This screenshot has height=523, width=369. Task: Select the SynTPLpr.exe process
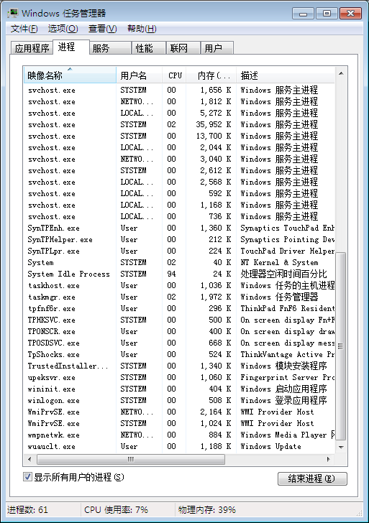coord(179,251)
